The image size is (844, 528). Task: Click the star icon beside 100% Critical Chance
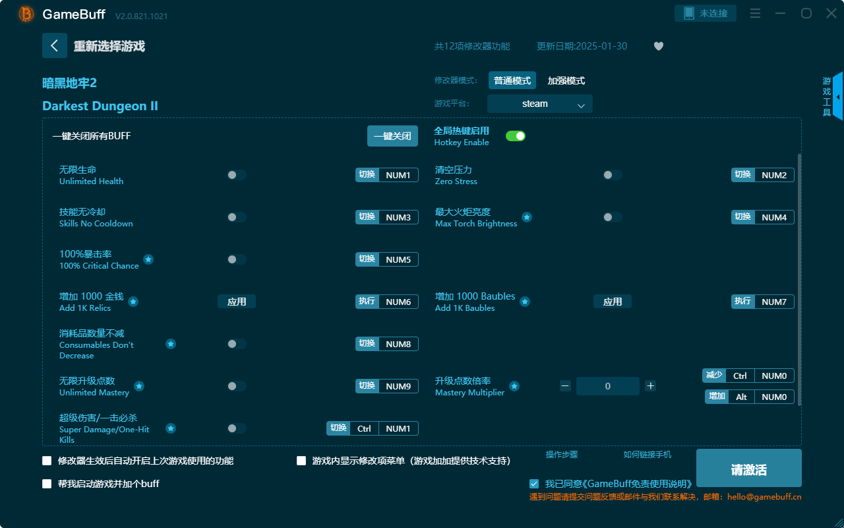click(148, 260)
